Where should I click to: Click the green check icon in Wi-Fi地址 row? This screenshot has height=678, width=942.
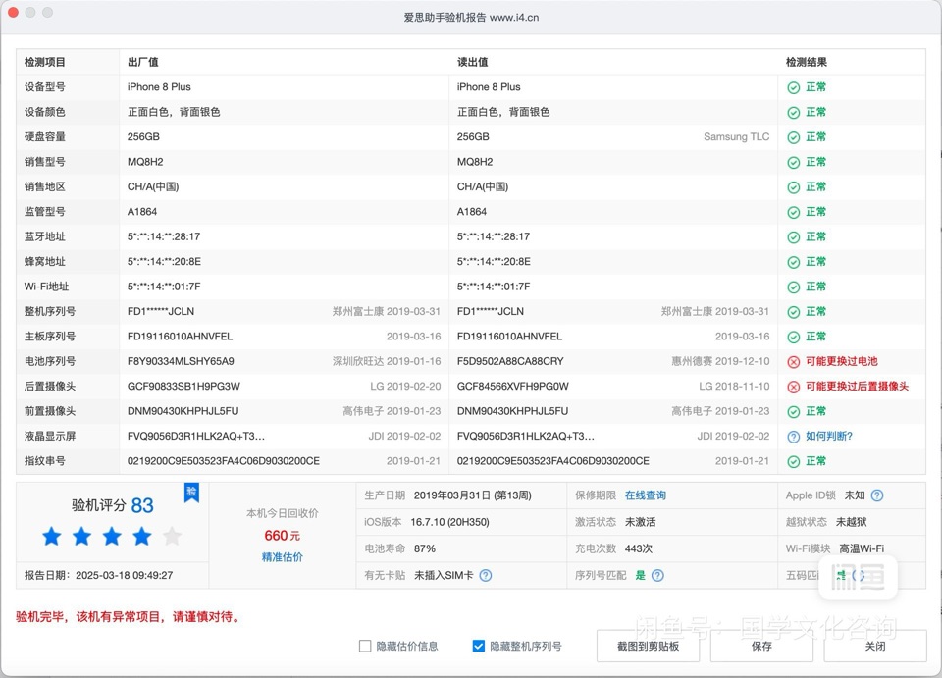pyautogui.click(x=793, y=287)
